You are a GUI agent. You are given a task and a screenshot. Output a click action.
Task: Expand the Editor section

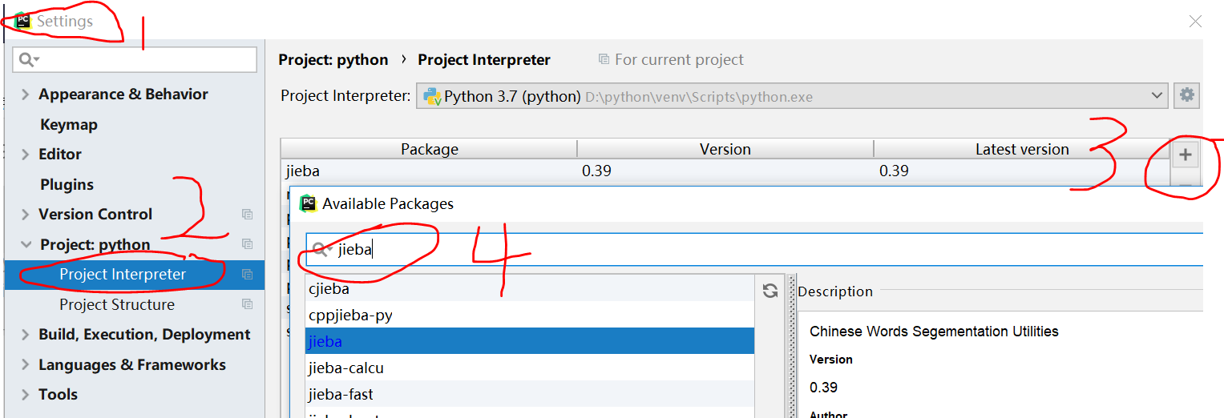click(x=25, y=155)
